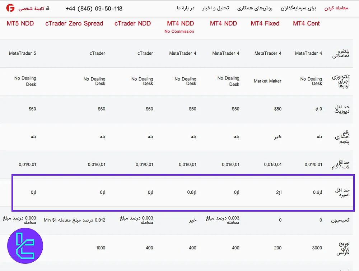Select the cTrader Zero Spread account heading
Image resolution: width=359 pixels, height=271 pixels.
(74, 23)
